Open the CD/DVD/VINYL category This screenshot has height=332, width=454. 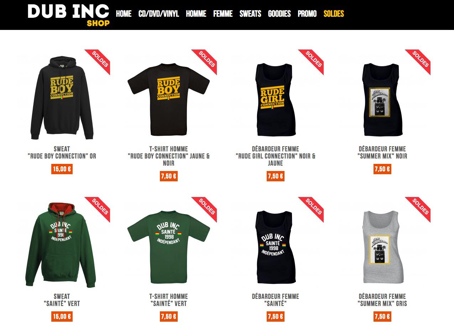(158, 14)
